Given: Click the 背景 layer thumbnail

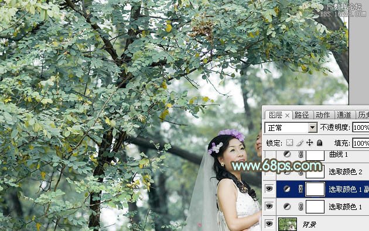Looking at the screenshot, I should coord(288,224).
